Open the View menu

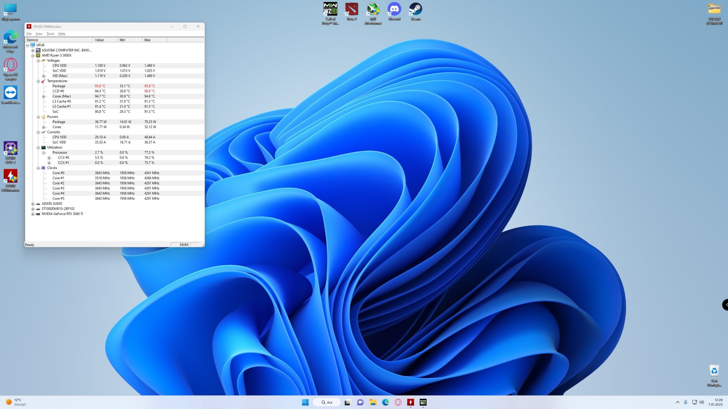[39, 34]
